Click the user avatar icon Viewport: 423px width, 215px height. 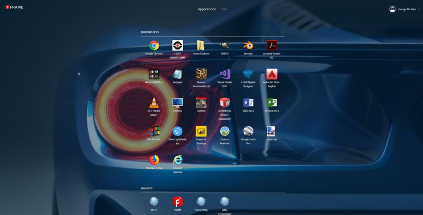click(x=393, y=9)
